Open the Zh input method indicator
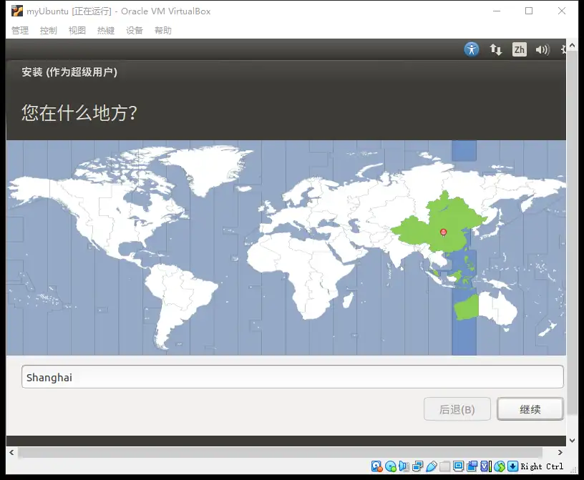 click(519, 49)
